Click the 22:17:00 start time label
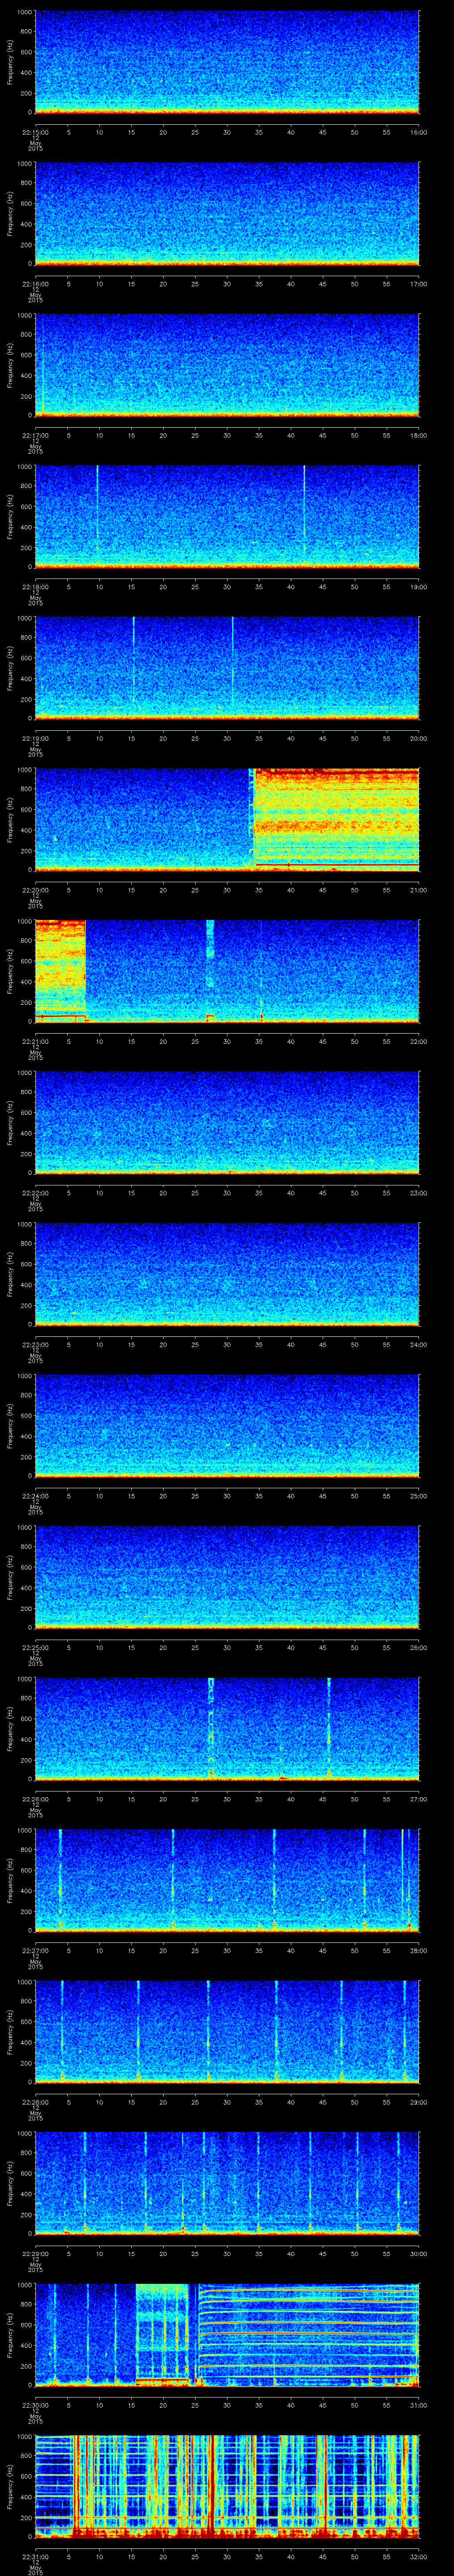 click(35, 434)
